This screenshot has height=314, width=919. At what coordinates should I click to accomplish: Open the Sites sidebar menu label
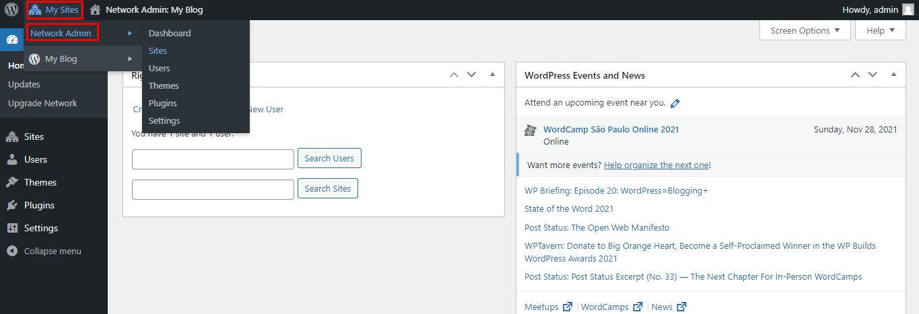(34, 136)
